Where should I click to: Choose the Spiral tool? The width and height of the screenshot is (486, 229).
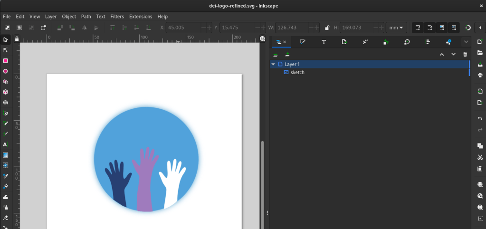6,103
